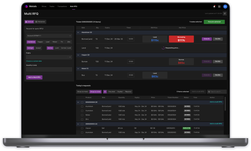The width and height of the screenshot is (251, 151).
Task: Click the Metals logo icon
Action: (x=26, y=6)
